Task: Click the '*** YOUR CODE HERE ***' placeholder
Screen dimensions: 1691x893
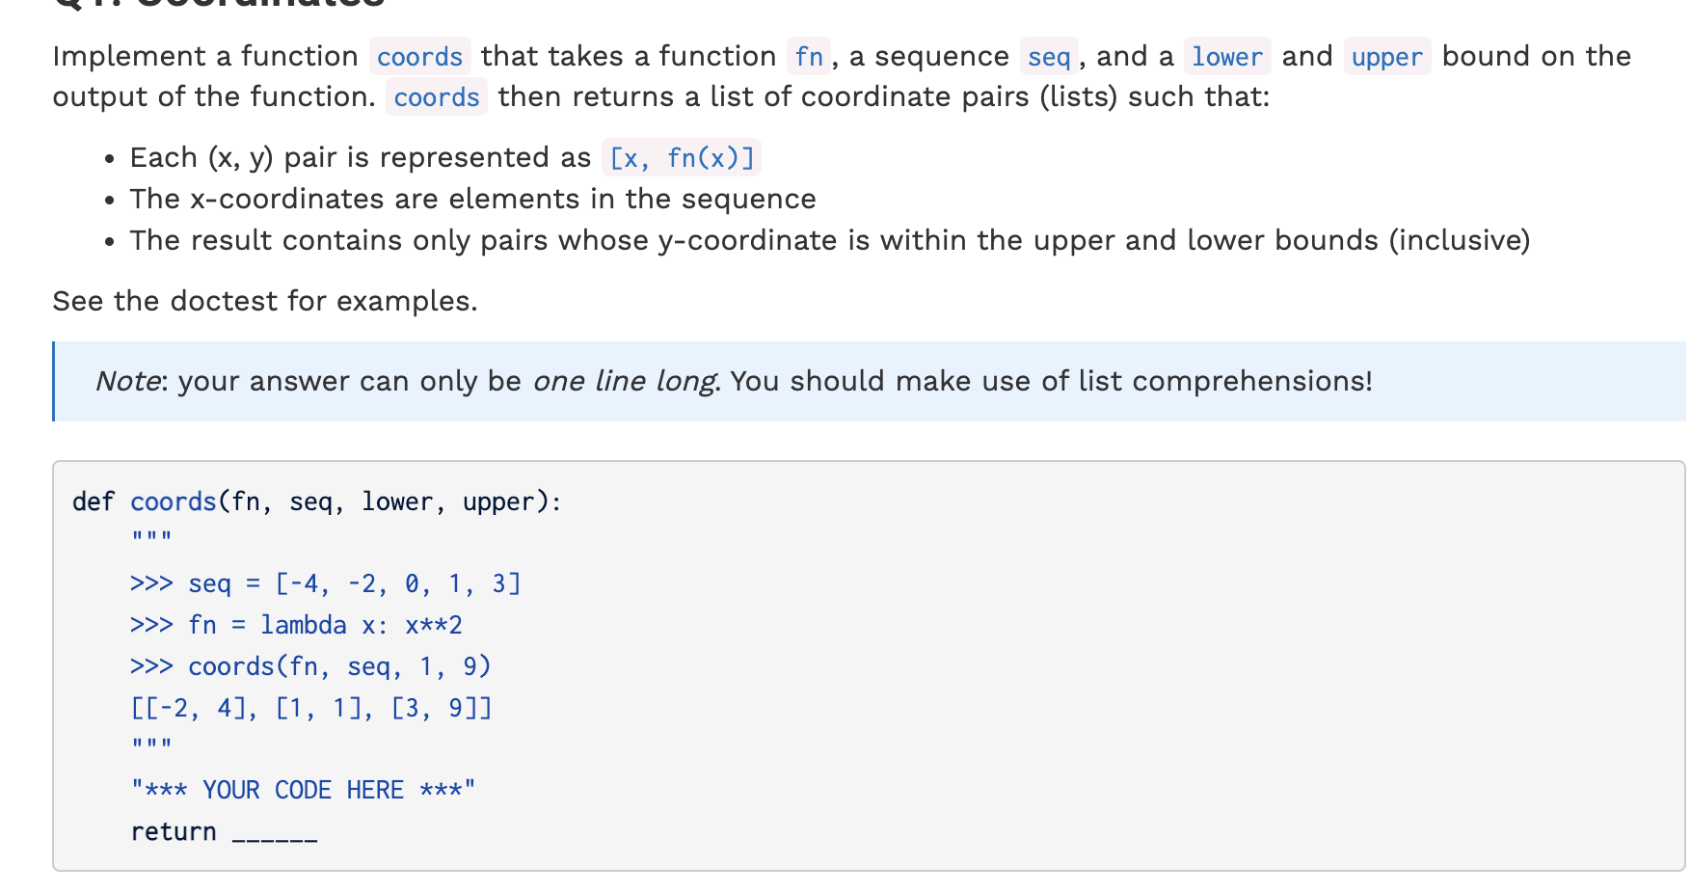Action: 303,791
